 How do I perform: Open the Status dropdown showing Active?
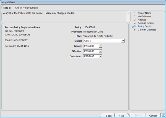(123, 41)
